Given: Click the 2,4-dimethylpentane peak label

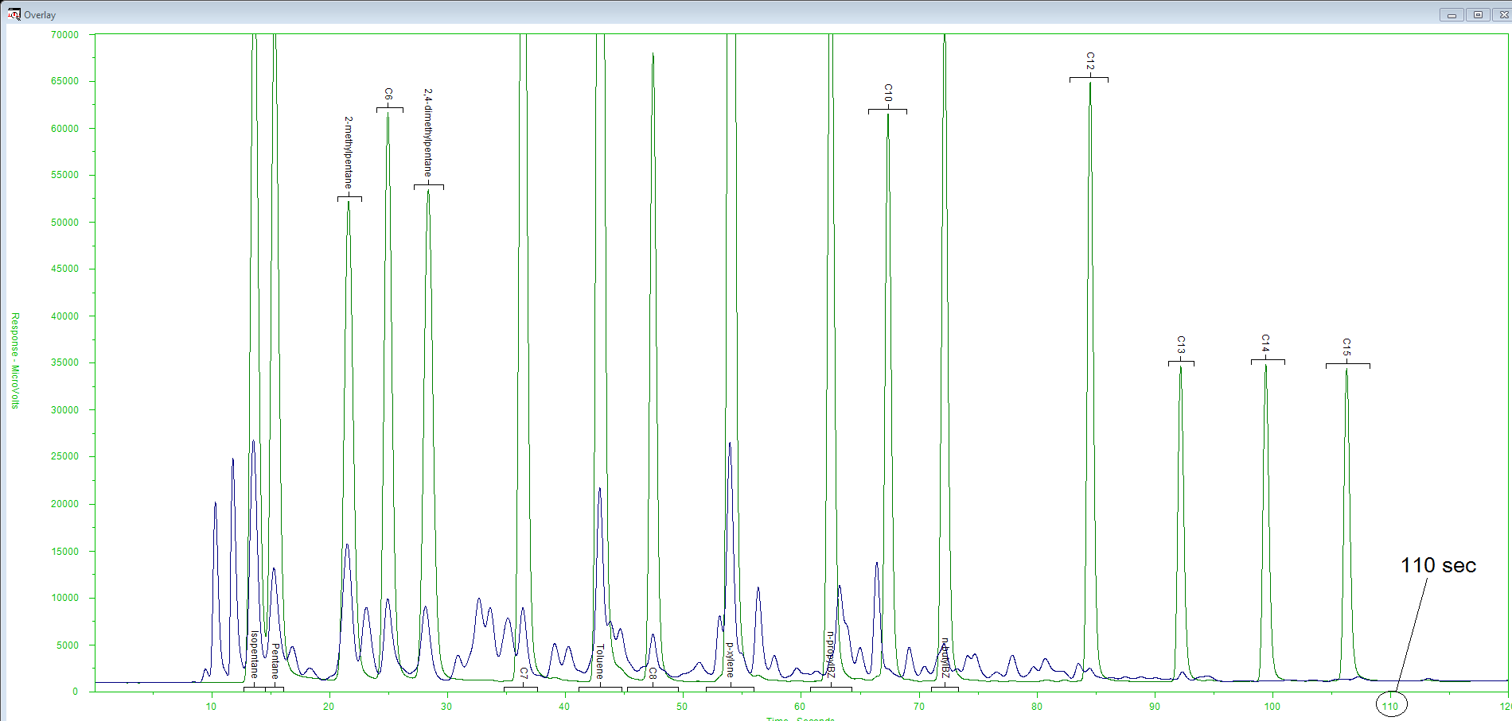Looking at the screenshot, I should pos(428,132).
